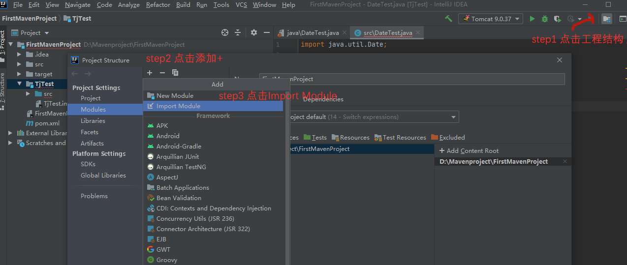Screen dimensions: 627x265
Task: Click the forward arrow in Project Structure
Action: [88, 74]
